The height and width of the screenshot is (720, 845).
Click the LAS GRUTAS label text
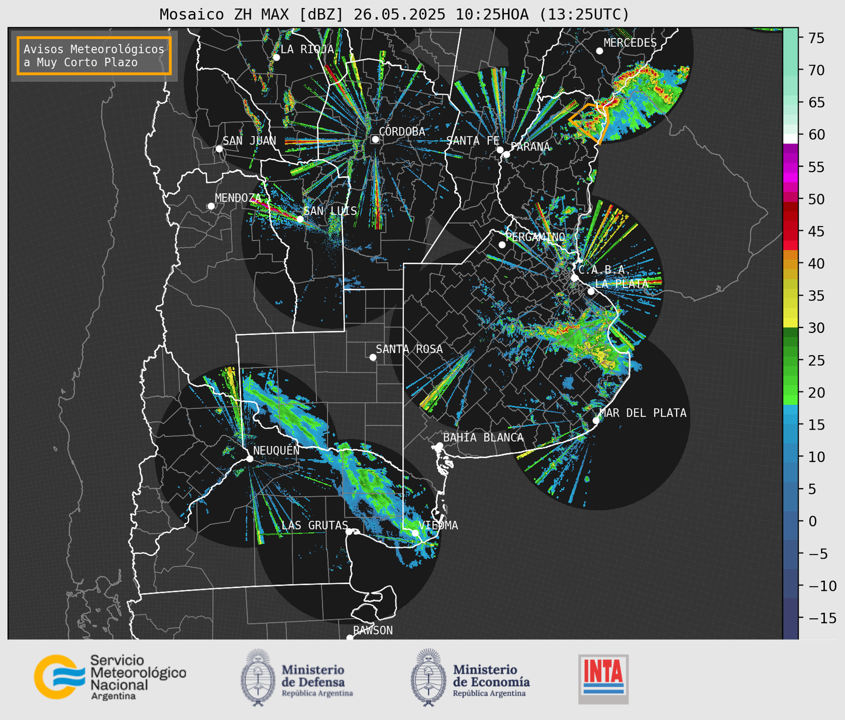pyautogui.click(x=315, y=525)
